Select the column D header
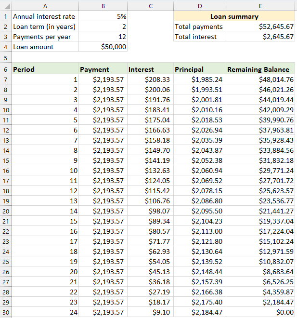This screenshot has height=318, width=297. pyautogui.click(x=199, y=6)
